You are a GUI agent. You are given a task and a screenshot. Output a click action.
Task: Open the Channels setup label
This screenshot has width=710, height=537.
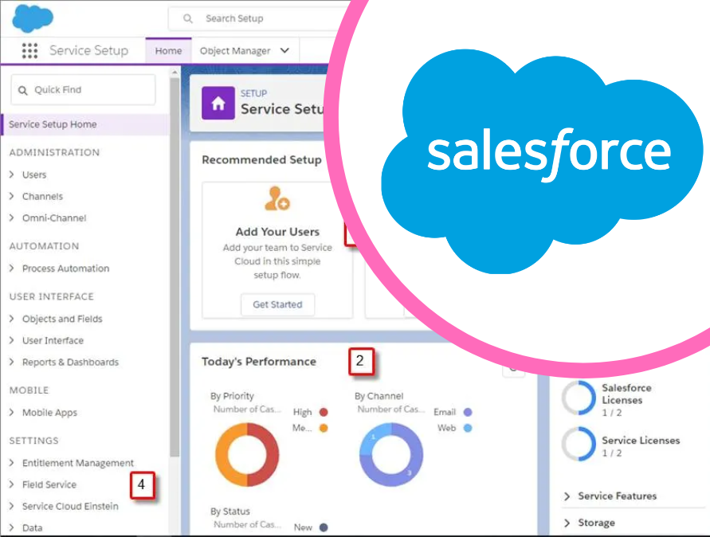click(x=42, y=197)
